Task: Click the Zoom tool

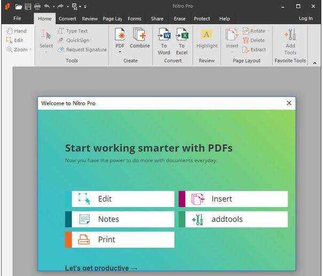Action: [x=17, y=50]
